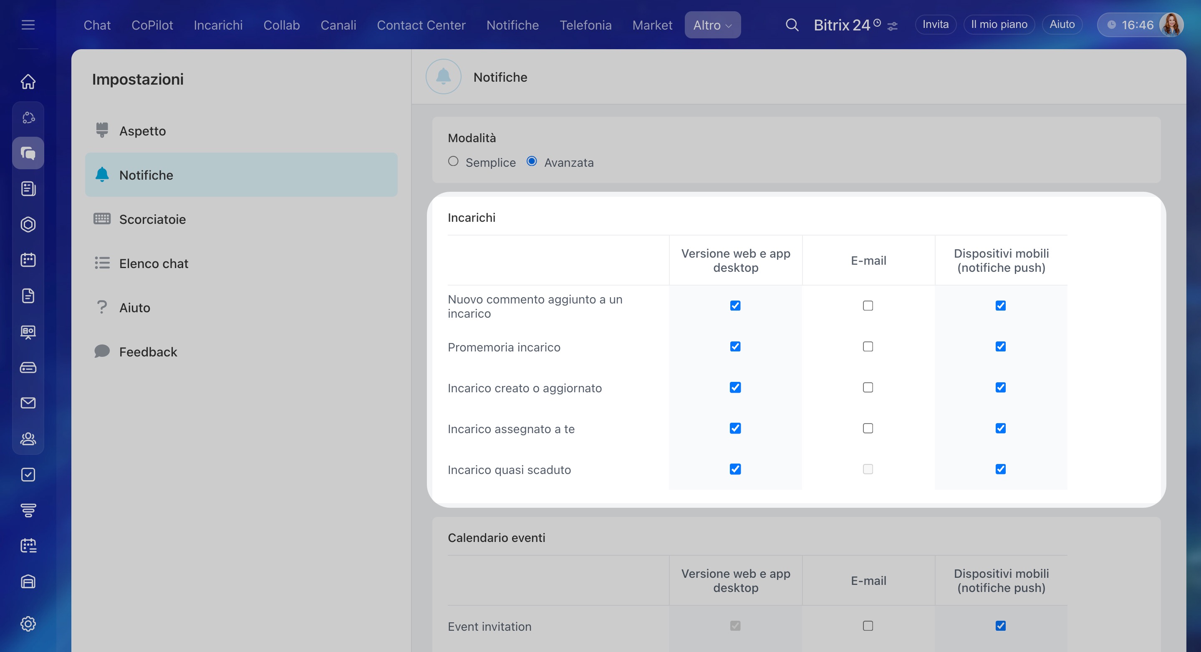Click the search magnifier icon

pyautogui.click(x=792, y=25)
